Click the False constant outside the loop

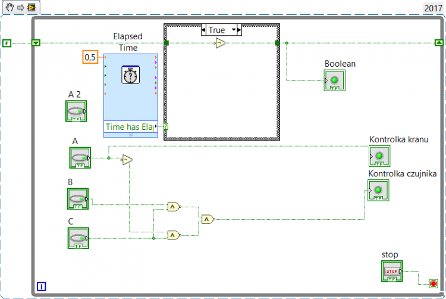pyautogui.click(x=7, y=43)
